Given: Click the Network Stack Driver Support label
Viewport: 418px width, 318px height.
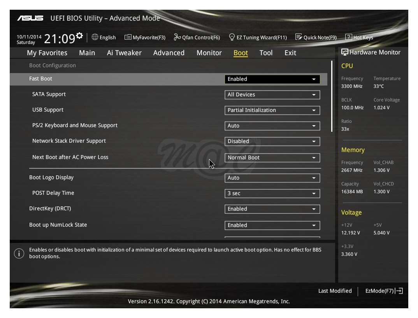Looking at the screenshot, I should [69, 141].
